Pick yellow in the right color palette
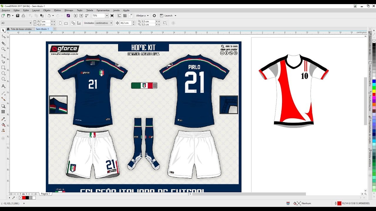The width and height of the screenshot is (376, 211). point(374,91)
